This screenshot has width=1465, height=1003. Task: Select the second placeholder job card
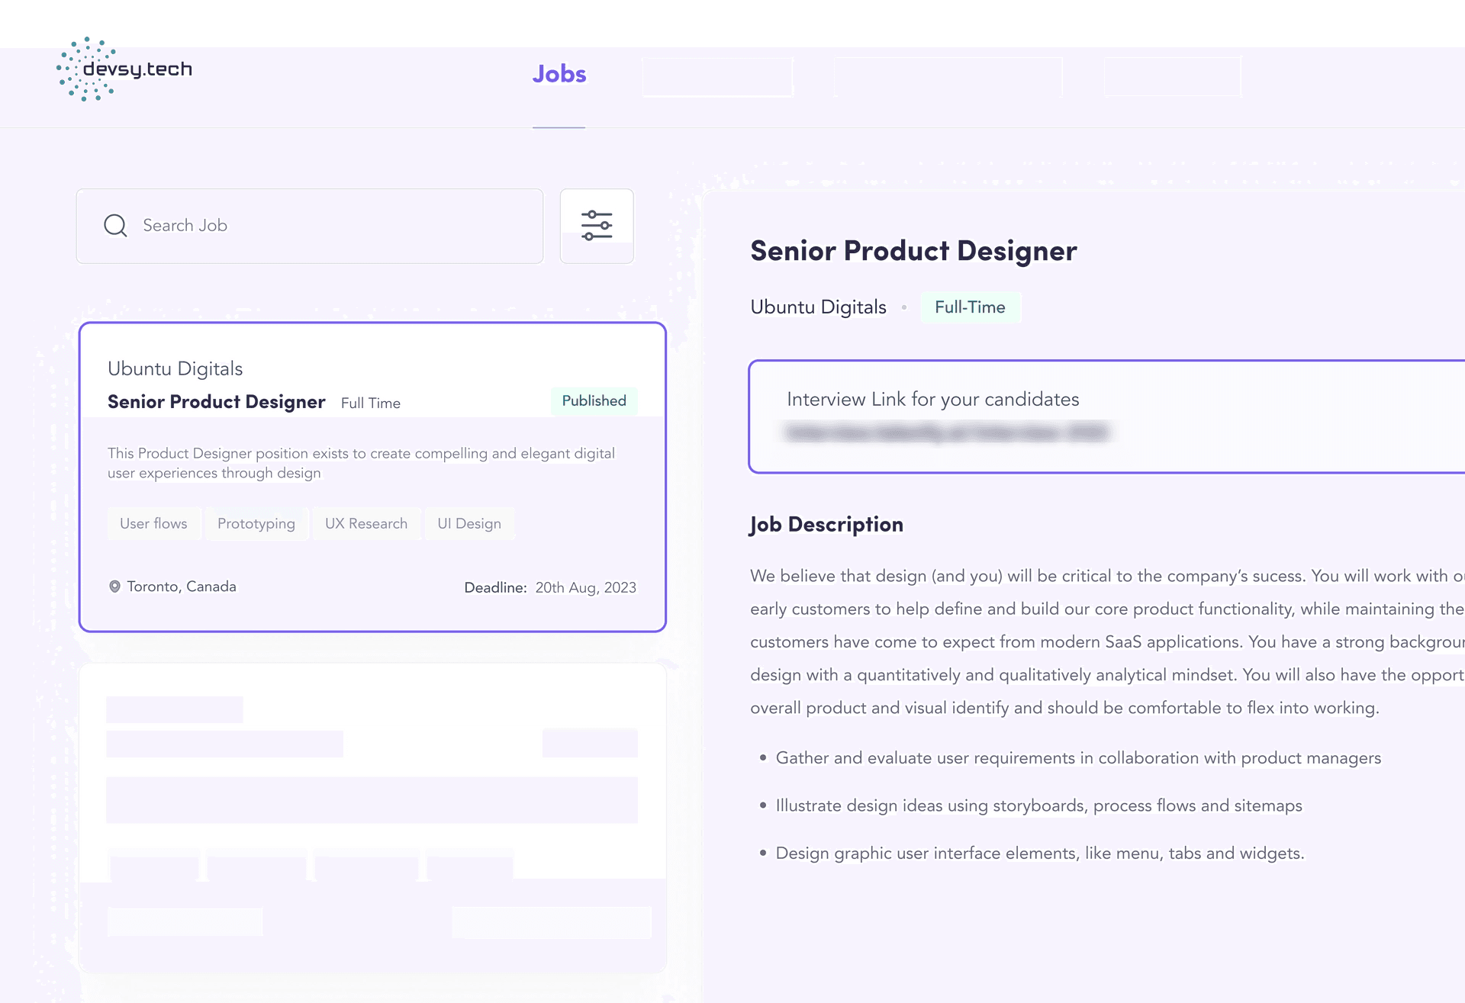(x=372, y=817)
